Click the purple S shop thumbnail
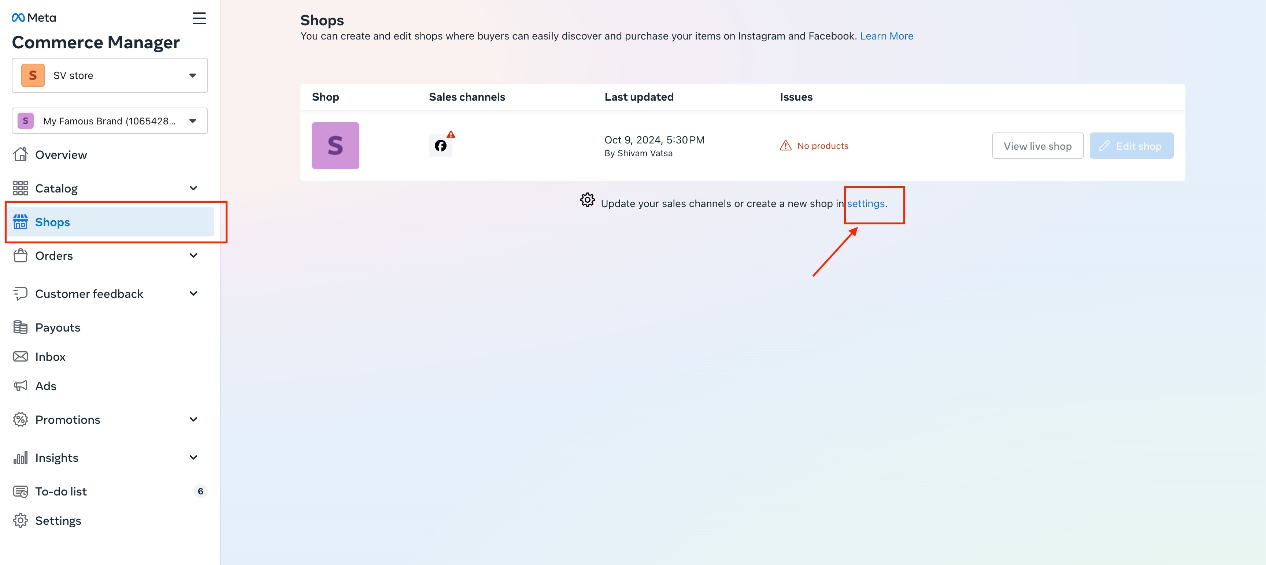 click(335, 146)
